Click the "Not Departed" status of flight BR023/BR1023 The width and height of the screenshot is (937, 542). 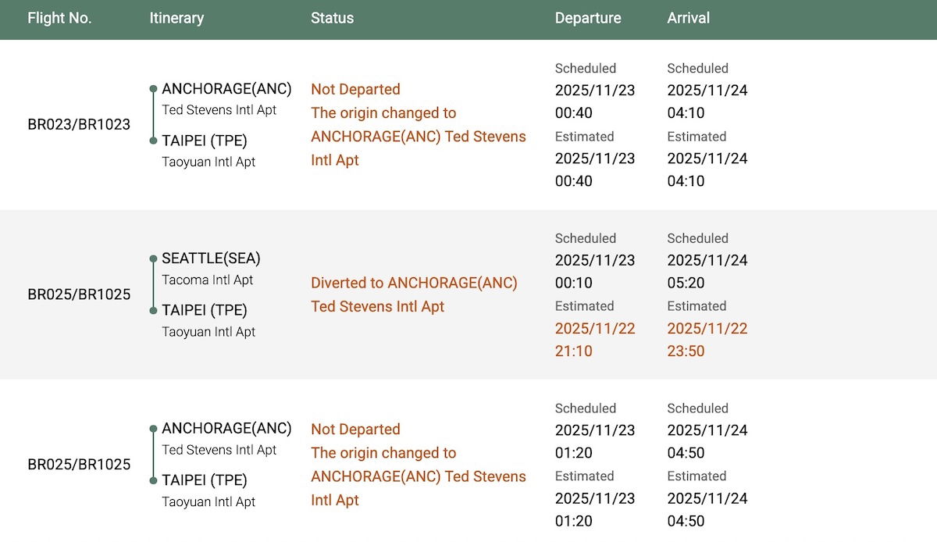tap(355, 90)
